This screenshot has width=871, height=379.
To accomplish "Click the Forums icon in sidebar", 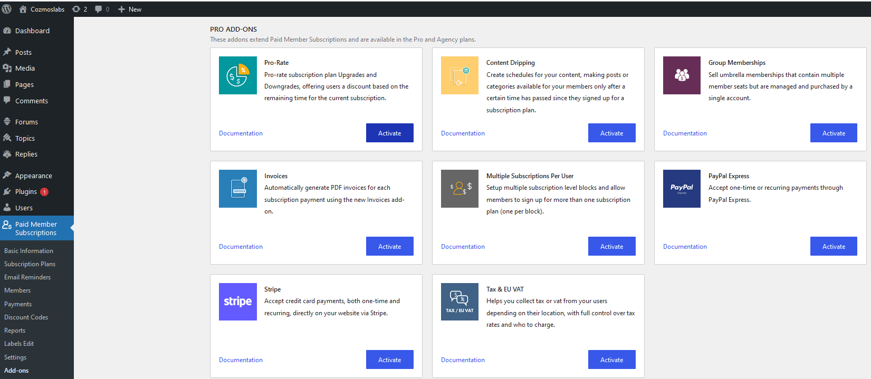I will tap(7, 122).
